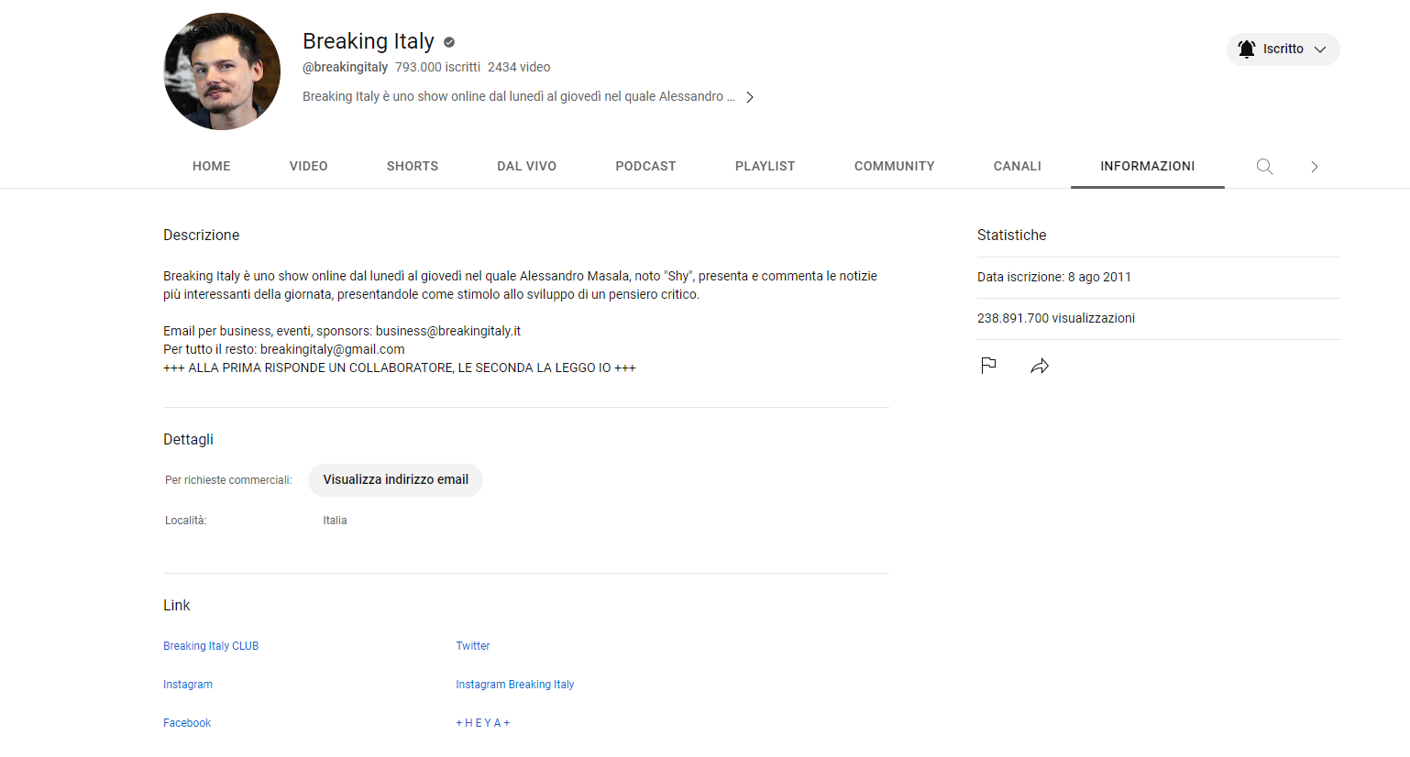Follow the Instagram link
Screen dimensions: 1410x757
pyautogui.click(x=188, y=685)
